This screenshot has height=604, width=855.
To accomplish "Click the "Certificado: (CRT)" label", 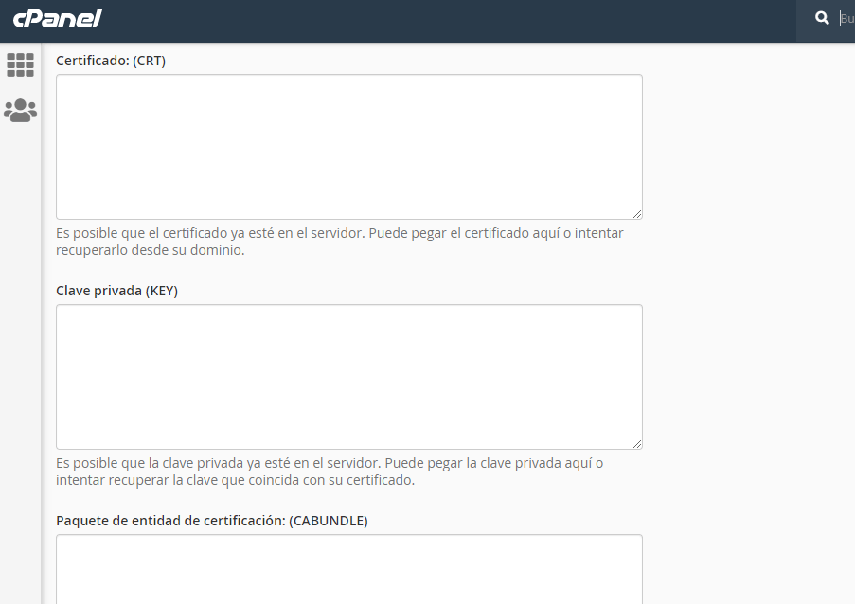I will click(x=111, y=61).
